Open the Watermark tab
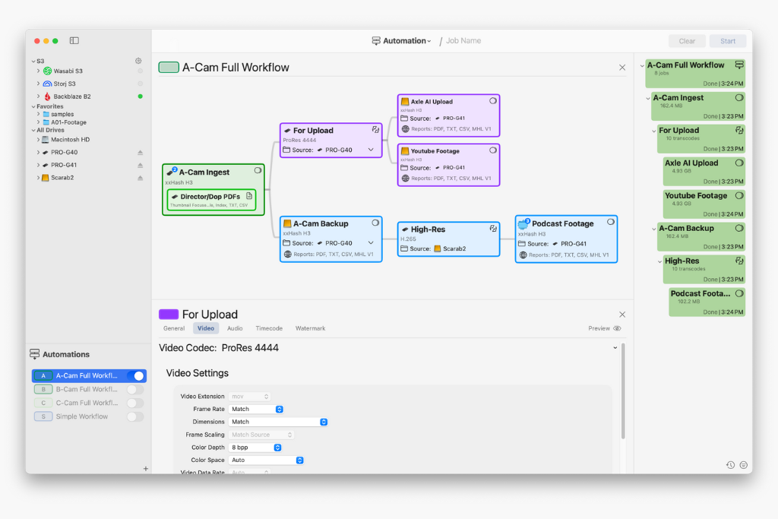 coord(310,328)
